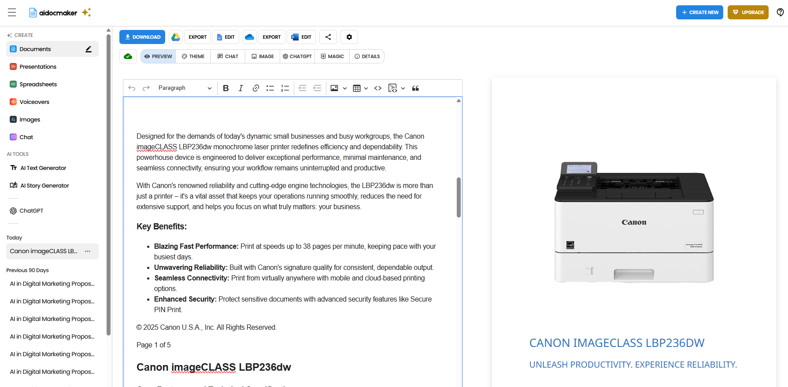
Task: Switch to the IMAGE tab
Action: [263, 56]
